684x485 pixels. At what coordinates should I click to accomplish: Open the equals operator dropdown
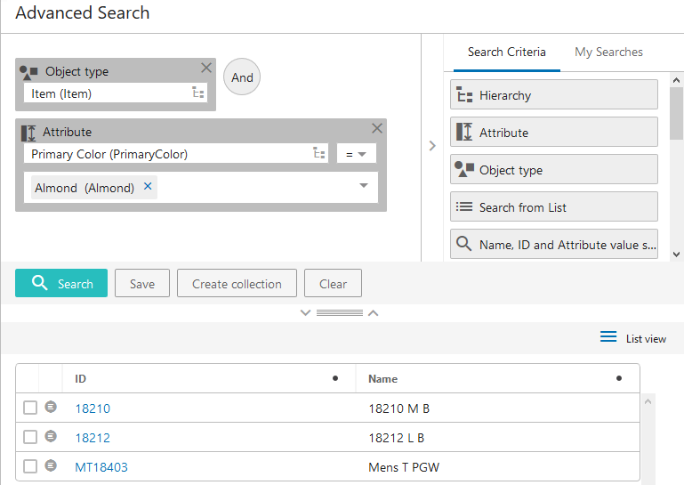click(x=357, y=154)
